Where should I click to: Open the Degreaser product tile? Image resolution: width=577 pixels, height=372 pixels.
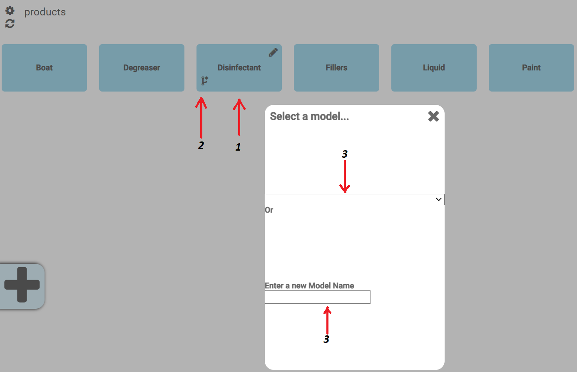pos(142,68)
